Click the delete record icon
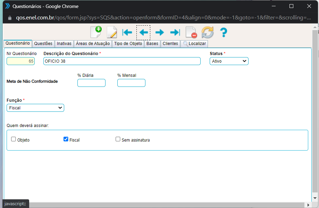Image resolution: width=319 pixels, height=208 pixels. tap(191, 33)
